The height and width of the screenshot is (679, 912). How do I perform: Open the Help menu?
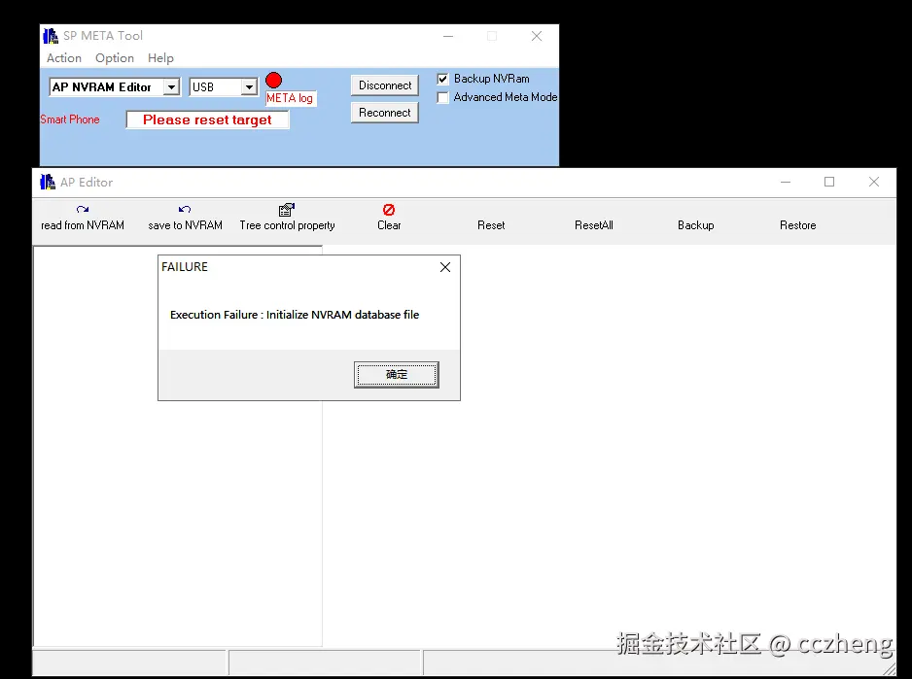160,58
